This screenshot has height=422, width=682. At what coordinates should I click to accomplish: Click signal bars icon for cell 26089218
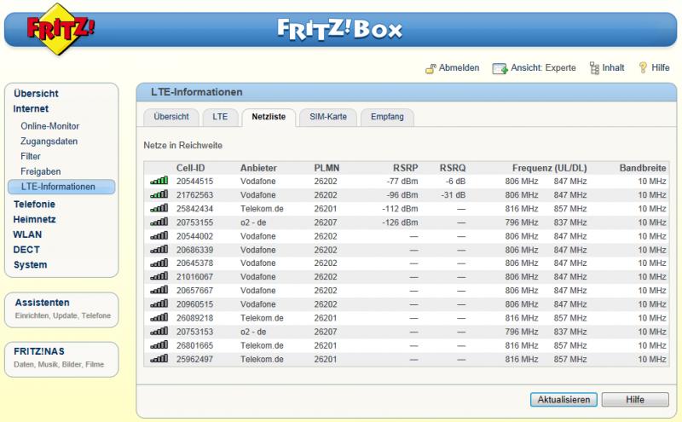(x=159, y=318)
